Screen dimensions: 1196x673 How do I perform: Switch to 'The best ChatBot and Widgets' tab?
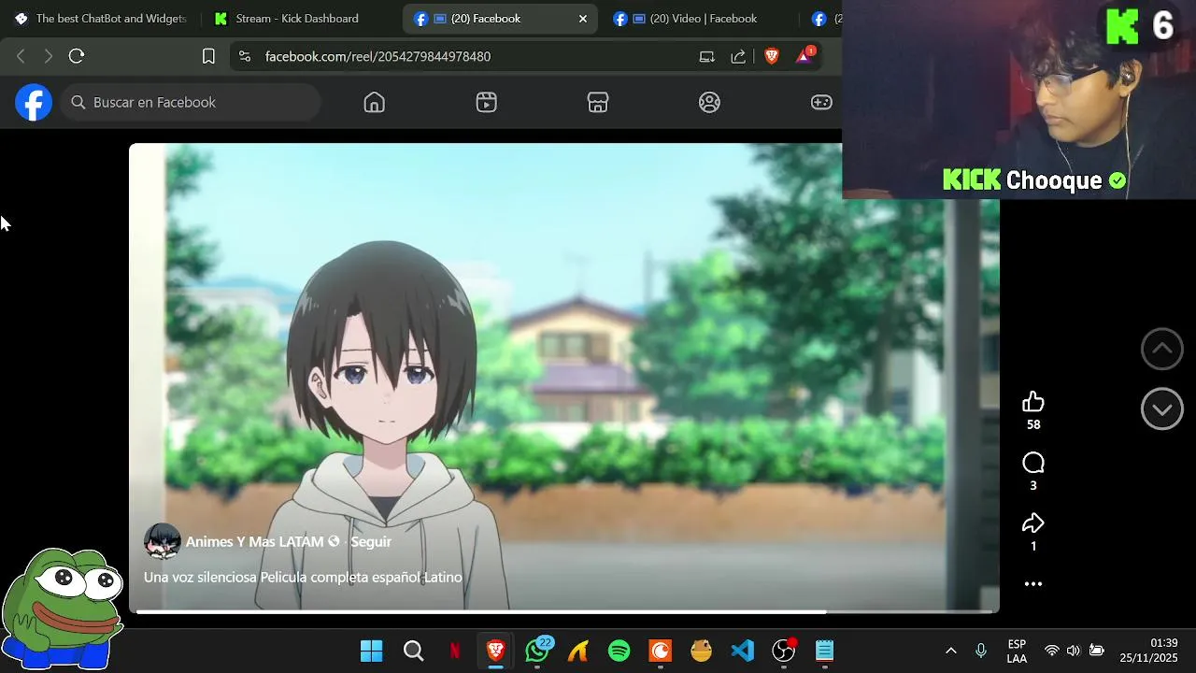pyautogui.click(x=101, y=19)
